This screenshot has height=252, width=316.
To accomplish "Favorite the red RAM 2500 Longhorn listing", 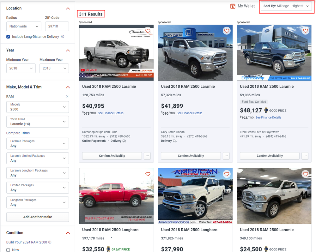I will (x=148, y=174).
